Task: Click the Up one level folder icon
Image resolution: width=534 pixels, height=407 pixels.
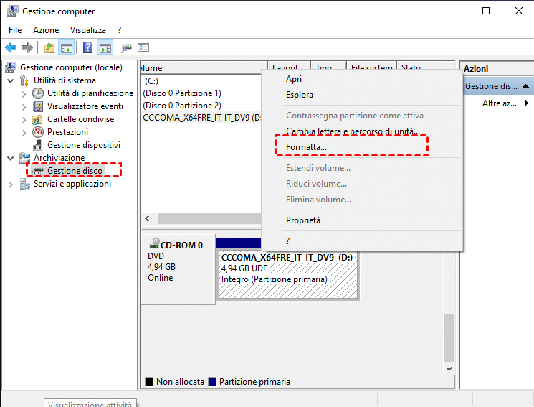Action: click(x=49, y=48)
